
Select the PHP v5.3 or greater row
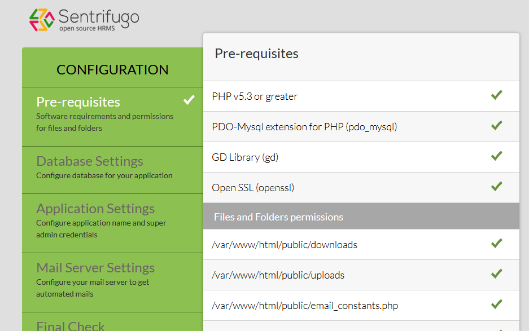[255, 96]
